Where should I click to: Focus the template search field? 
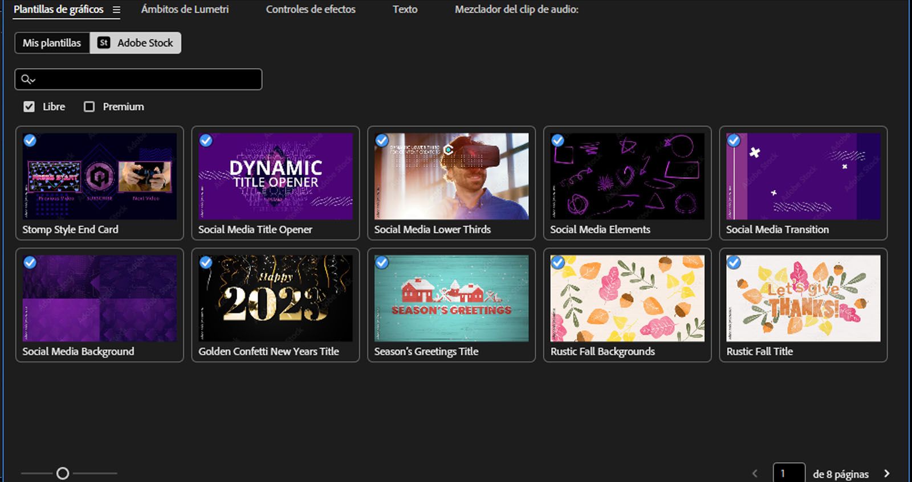(x=138, y=79)
